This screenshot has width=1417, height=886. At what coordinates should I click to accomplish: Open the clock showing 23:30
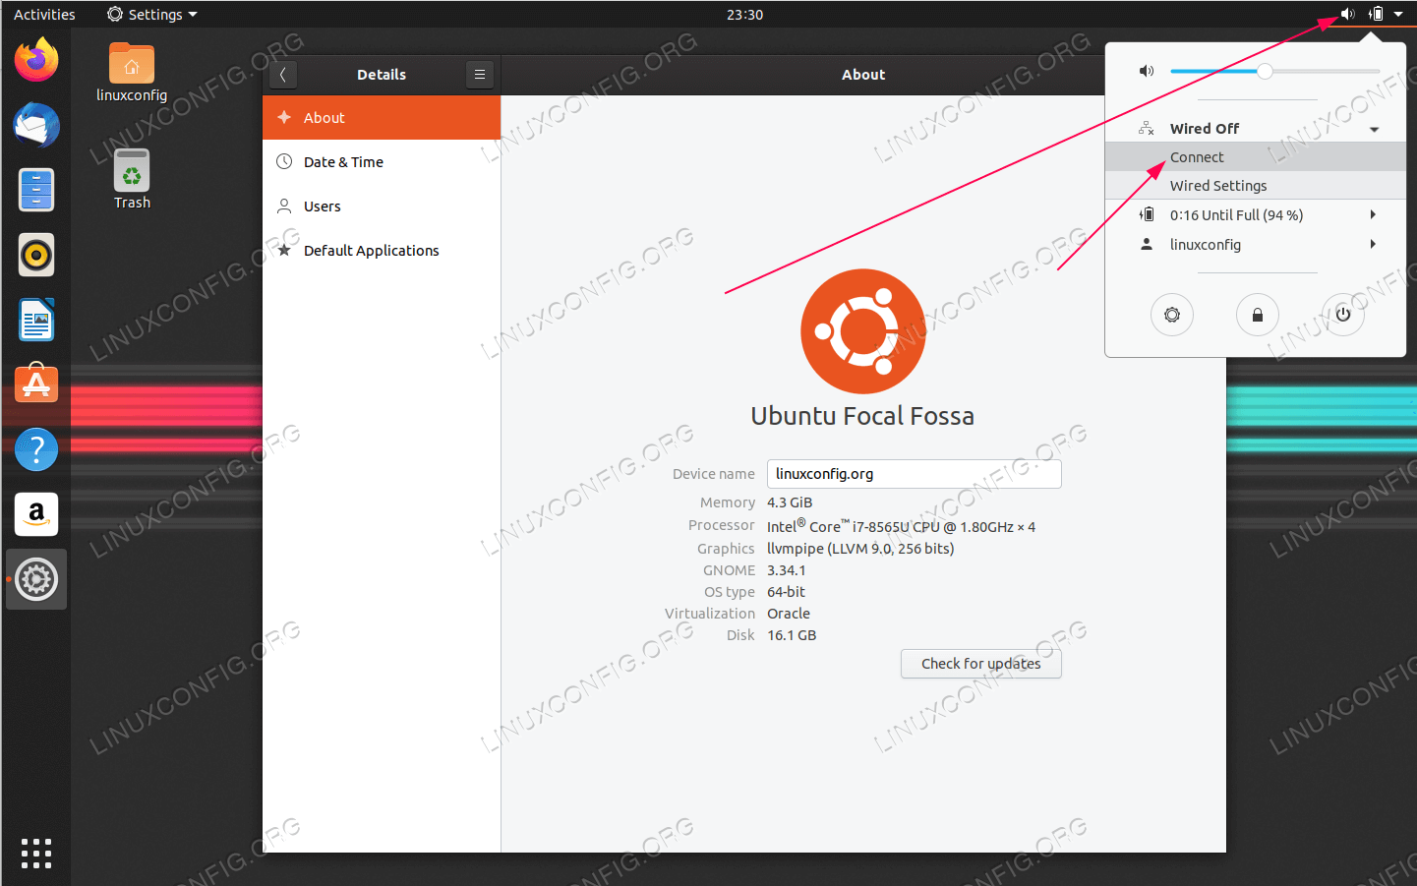point(744,14)
